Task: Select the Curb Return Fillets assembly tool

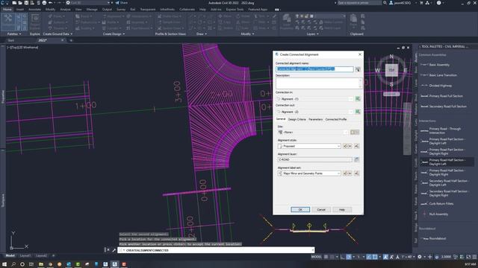Action: coord(441,203)
